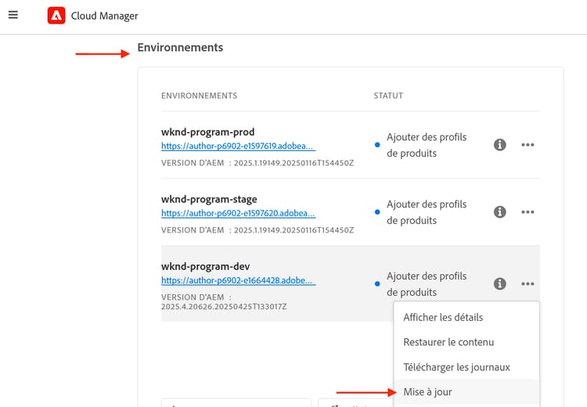Click Ajouter des profils status for wknd-program-prod

pyautogui.click(x=427, y=145)
